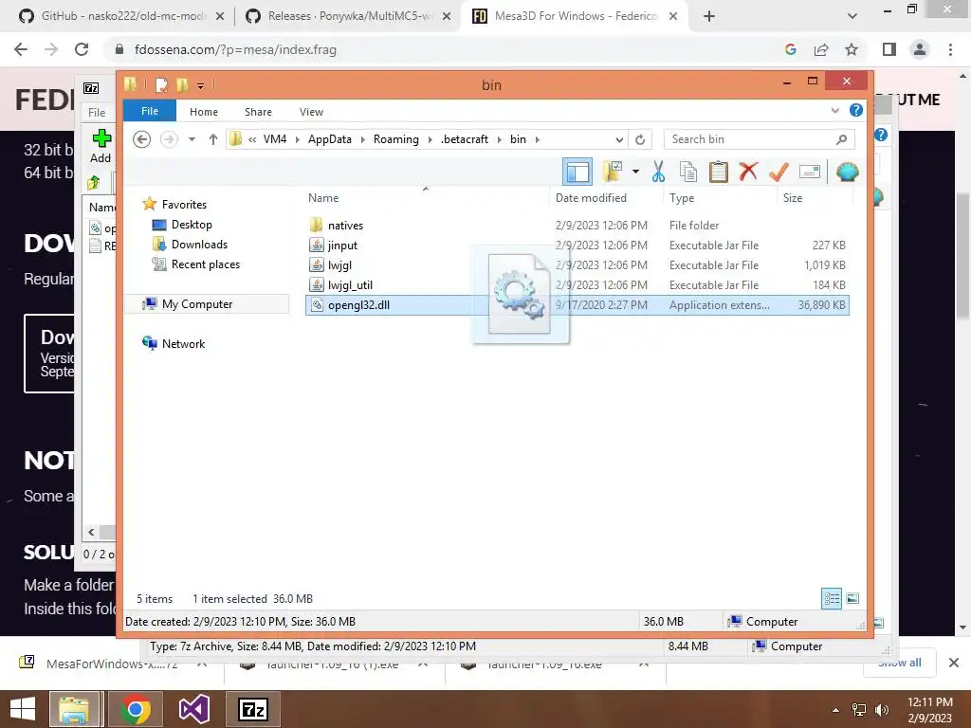Toggle the navigation pane toolbar button
This screenshot has height=728, width=971.
point(577,172)
